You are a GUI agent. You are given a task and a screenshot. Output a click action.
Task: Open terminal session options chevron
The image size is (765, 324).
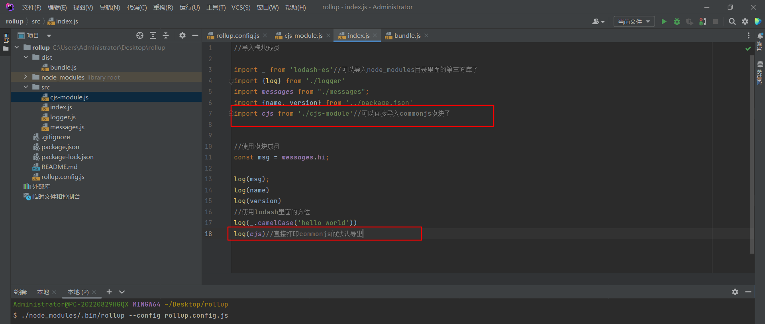coord(122,292)
